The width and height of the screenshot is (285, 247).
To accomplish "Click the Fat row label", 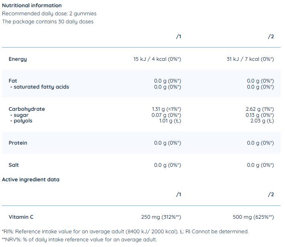I will pos(13,81).
